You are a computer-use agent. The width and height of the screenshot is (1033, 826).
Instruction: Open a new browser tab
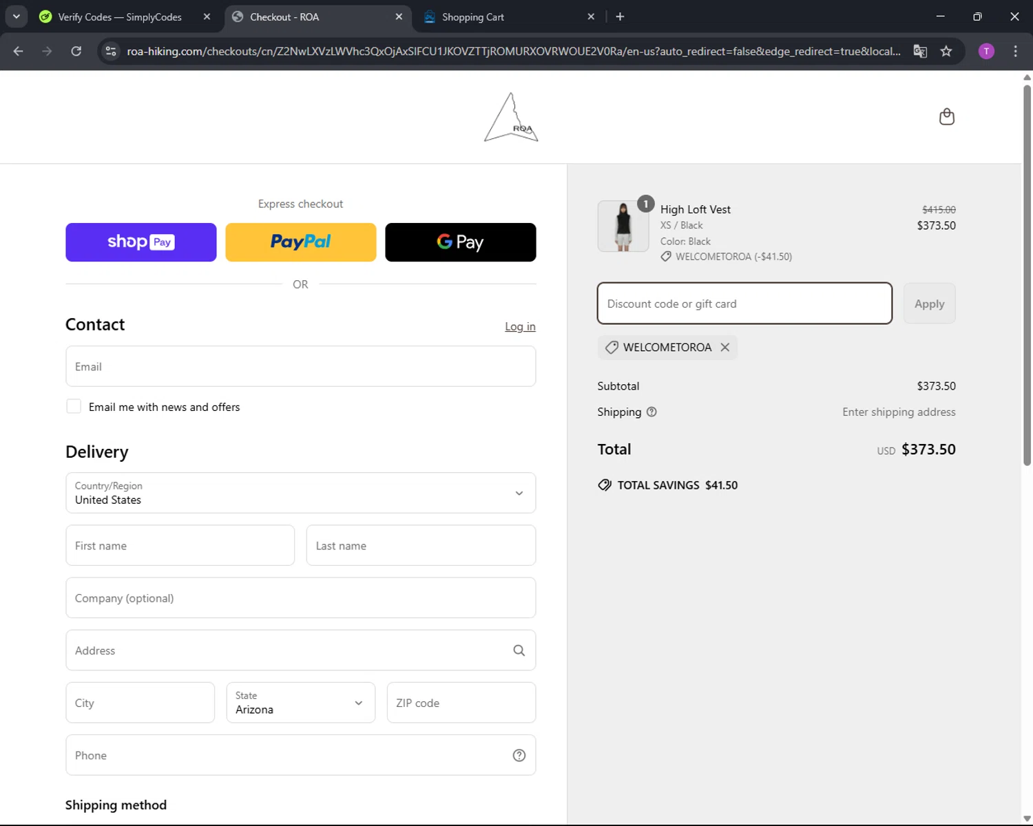(620, 17)
